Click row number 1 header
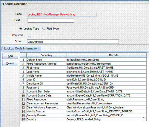This screenshot has width=149, height=127. point(23,60)
